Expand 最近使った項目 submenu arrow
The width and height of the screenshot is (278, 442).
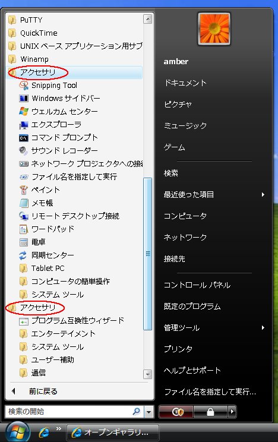(x=263, y=194)
